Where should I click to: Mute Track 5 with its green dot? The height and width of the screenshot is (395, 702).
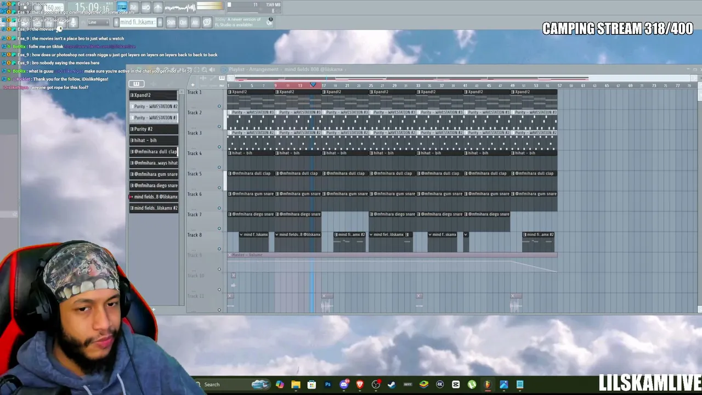pyautogui.click(x=219, y=188)
